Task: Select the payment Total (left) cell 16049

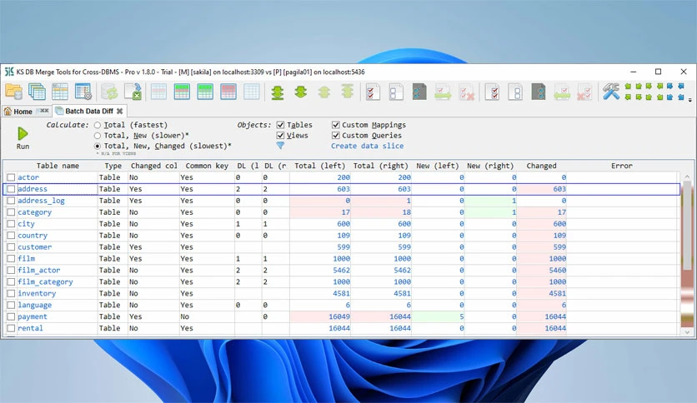Action: [320, 317]
